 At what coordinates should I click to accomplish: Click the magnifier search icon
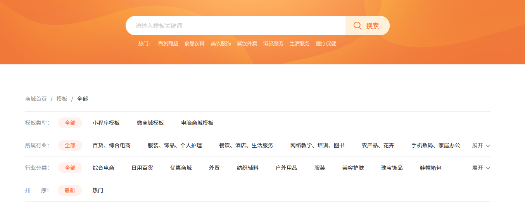(x=357, y=26)
